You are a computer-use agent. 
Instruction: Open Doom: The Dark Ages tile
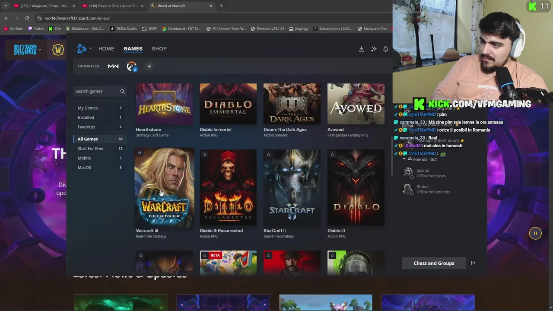[x=292, y=104]
